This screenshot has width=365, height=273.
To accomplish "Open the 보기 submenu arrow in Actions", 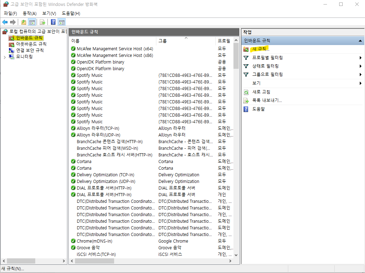I will pos(360,83).
